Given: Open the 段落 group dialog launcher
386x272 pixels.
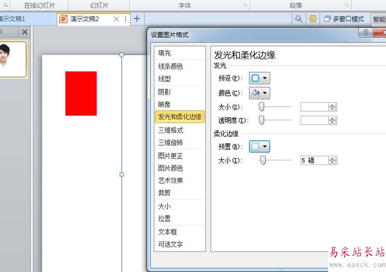Looking at the screenshot, I should (346, 5).
